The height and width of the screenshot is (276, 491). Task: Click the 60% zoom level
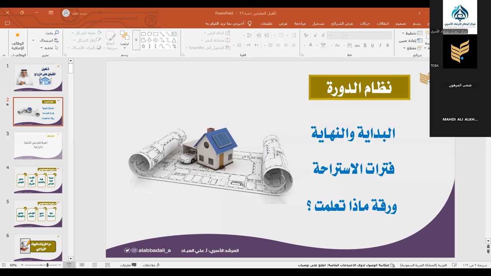tap(13, 265)
